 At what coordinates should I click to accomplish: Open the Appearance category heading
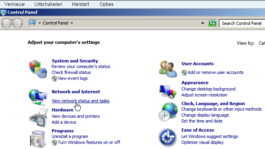click(195, 83)
